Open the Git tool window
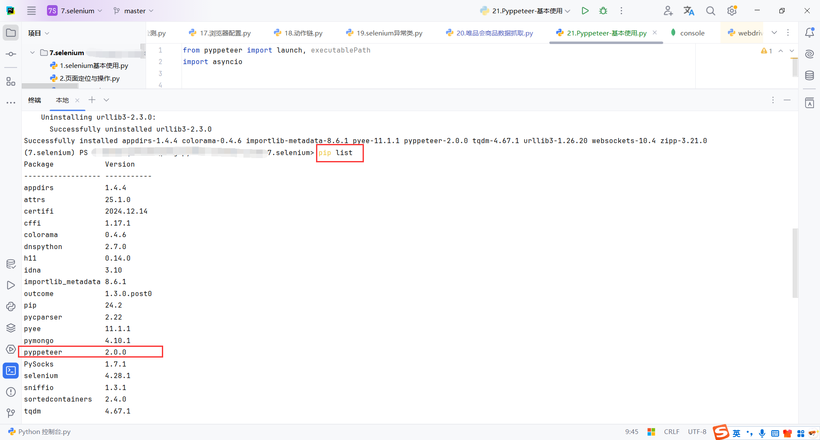820x440 pixels. [11, 413]
